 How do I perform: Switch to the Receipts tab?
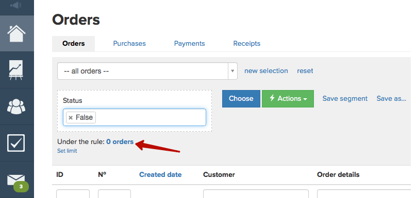pyautogui.click(x=247, y=43)
